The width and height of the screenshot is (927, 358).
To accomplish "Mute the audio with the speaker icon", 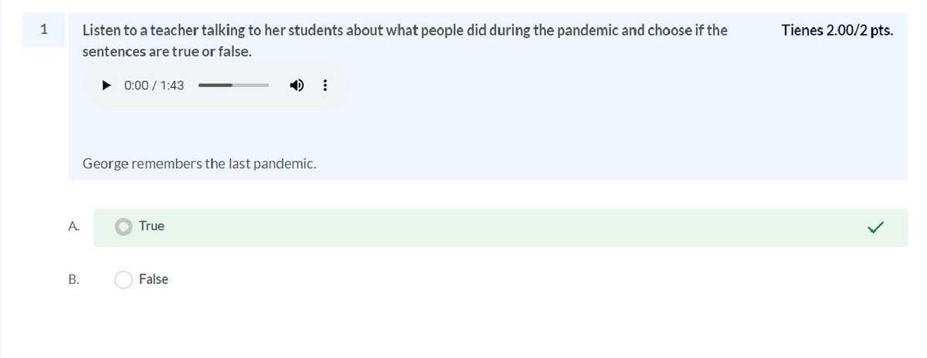I will pyautogui.click(x=296, y=86).
